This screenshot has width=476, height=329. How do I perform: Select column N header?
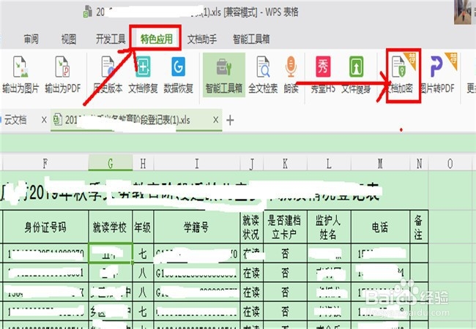point(419,164)
